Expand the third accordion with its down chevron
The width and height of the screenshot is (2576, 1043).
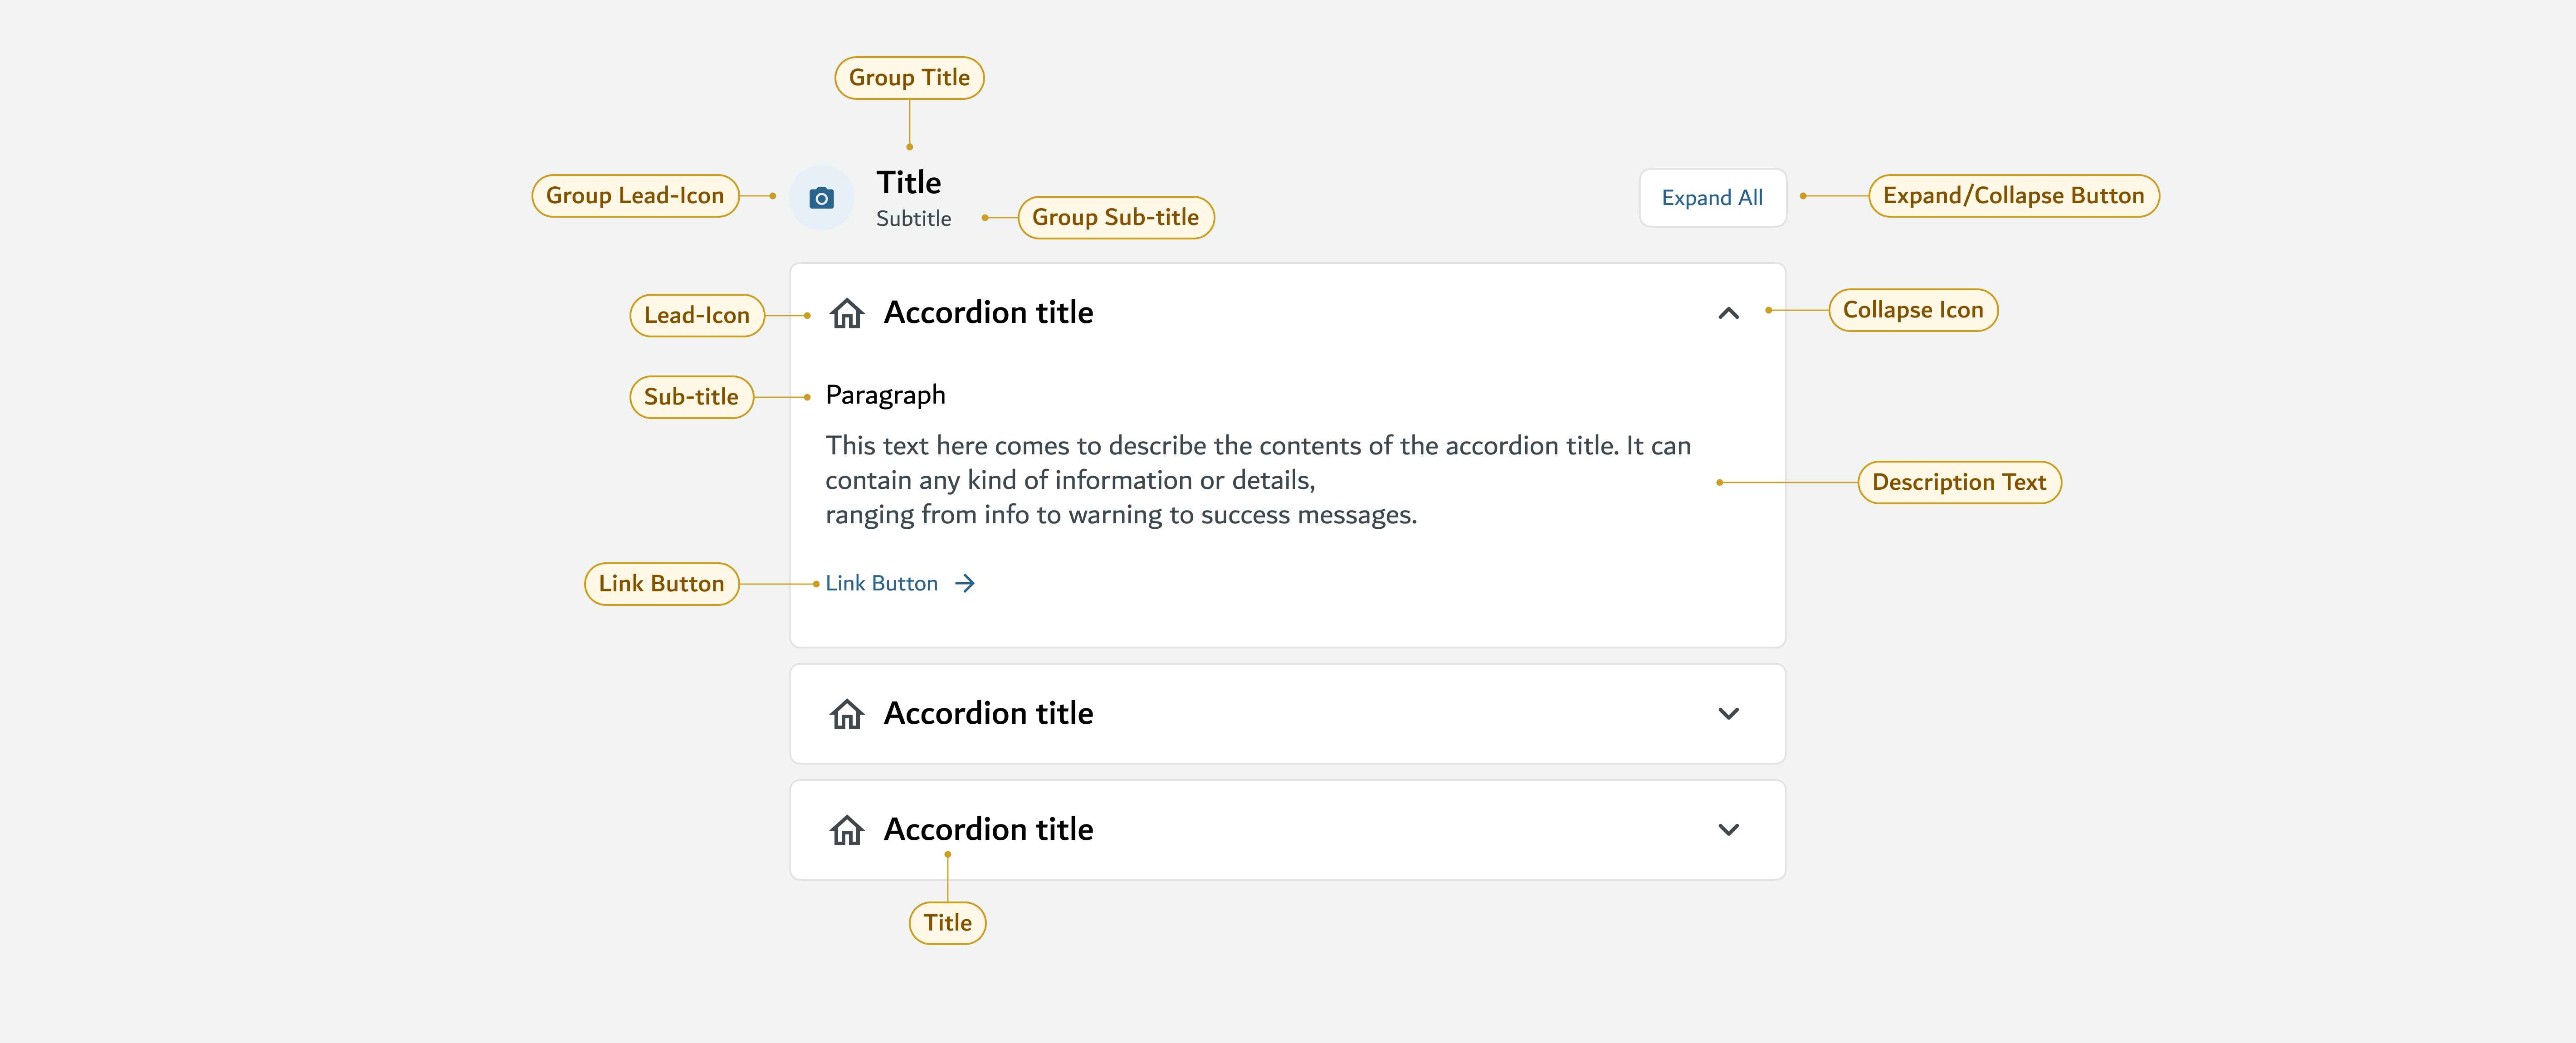click(1728, 829)
